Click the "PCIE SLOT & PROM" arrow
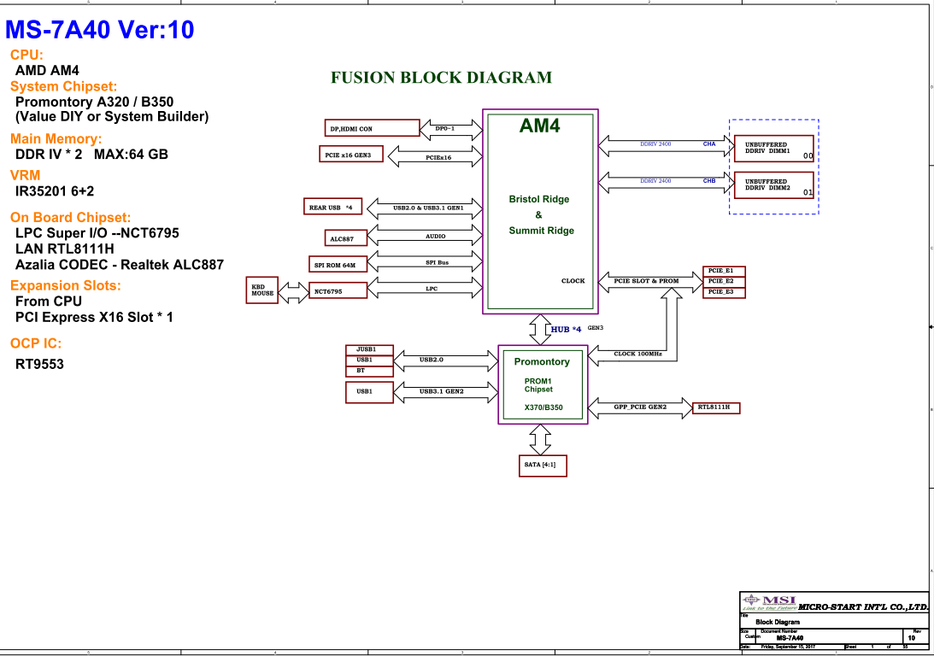 pyautogui.click(x=650, y=282)
